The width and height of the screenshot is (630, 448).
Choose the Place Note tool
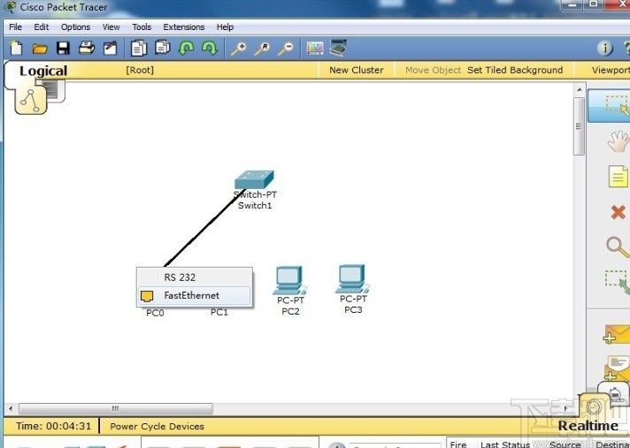(x=618, y=177)
